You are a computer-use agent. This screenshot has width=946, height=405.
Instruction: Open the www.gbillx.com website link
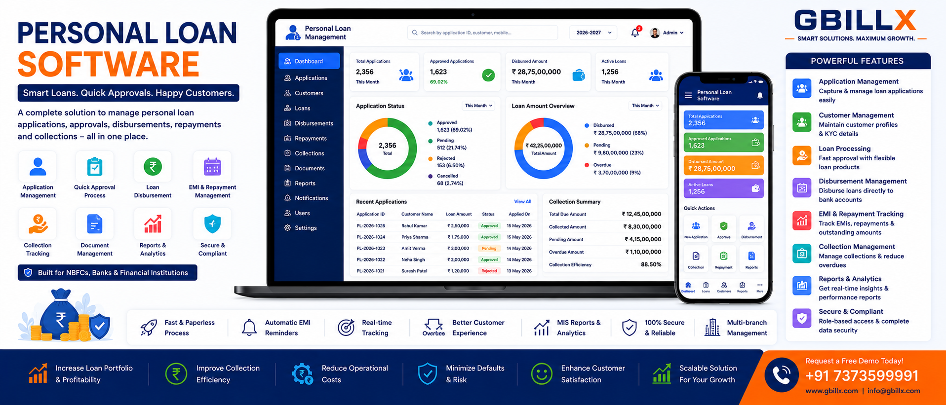tap(831, 391)
